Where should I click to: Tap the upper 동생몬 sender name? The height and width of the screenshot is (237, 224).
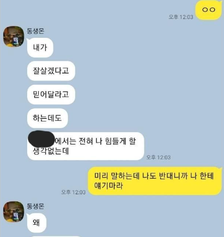(35, 31)
